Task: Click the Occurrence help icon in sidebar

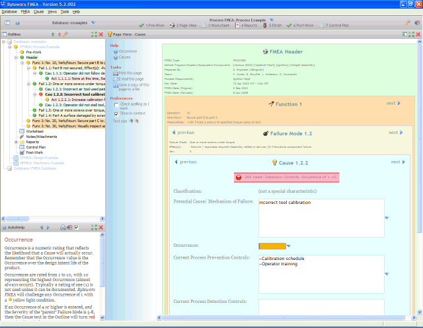Action: tap(116, 51)
